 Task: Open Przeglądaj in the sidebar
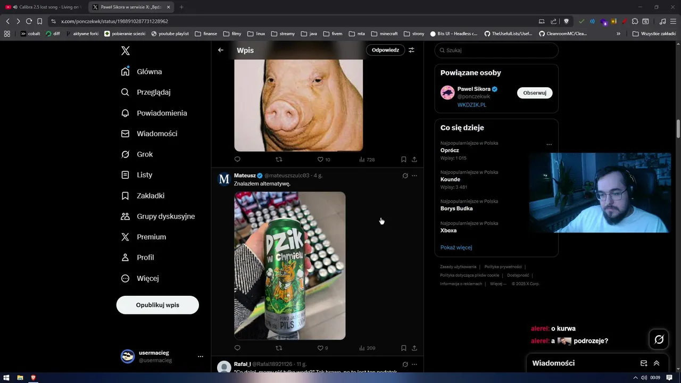[x=146, y=92]
